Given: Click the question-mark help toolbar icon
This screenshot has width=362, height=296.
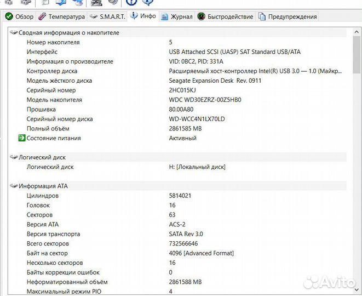Looking at the screenshot, I should point(131,2).
